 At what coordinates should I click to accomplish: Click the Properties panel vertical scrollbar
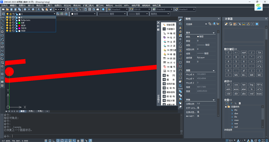218,73
